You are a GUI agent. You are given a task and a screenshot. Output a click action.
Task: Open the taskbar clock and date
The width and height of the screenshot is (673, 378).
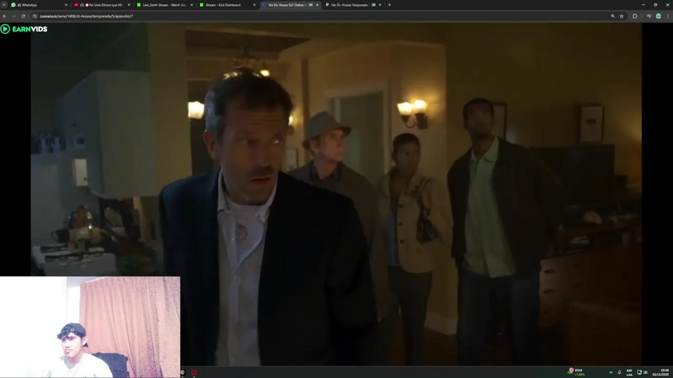tap(661, 372)
